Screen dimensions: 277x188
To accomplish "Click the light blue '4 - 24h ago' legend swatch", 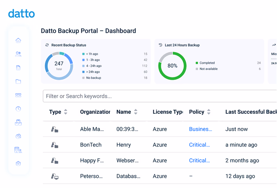I will (83, 66).
